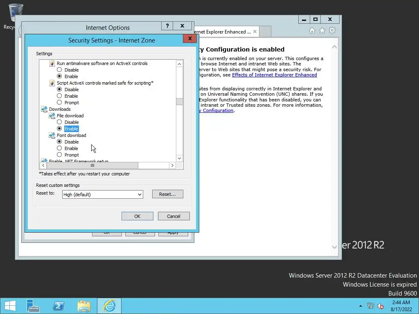Viewport: 419px width, 314px height.
Task: Open the Reset to High (default) dropdown
Action: click(103, 194)
